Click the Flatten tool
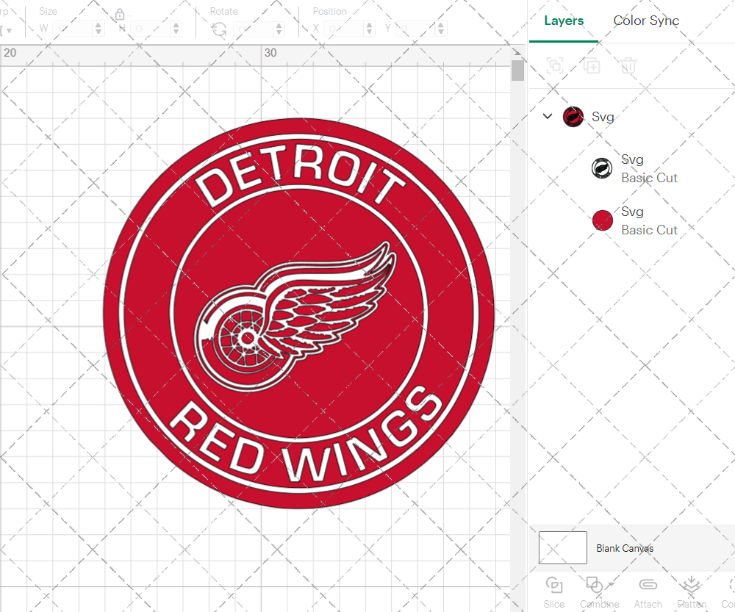Viewport: 735px width, 612px height. point(692,593)
